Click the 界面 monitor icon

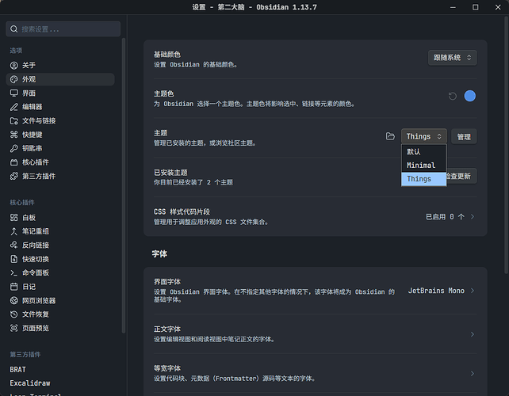14,93
